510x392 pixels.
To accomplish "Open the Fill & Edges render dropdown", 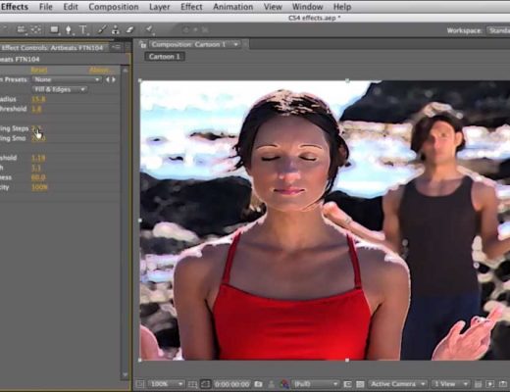I will point(60,89).
